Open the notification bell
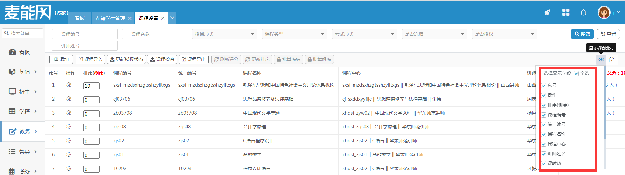The height and width of the screenshot is (175, 625). click(583, 13)
